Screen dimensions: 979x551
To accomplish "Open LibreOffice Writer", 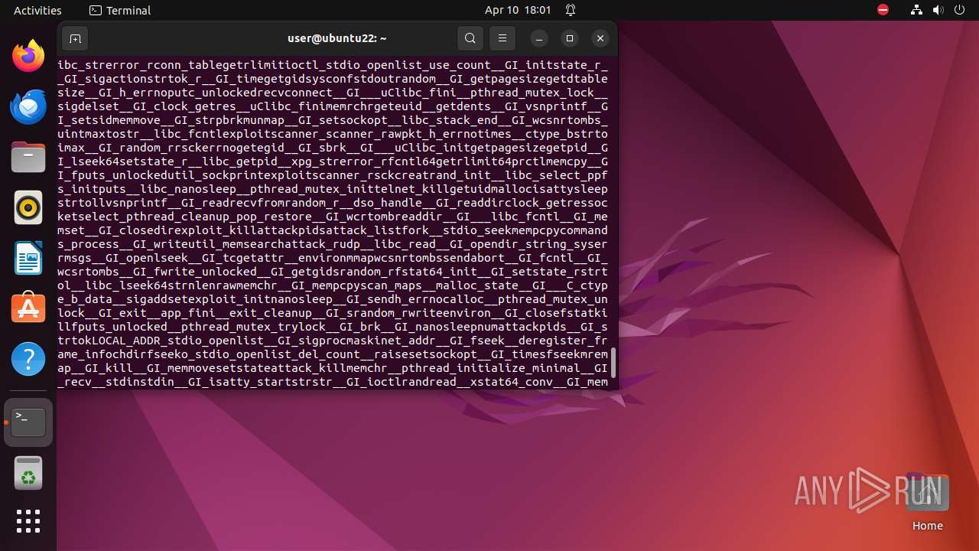I will (x=28, y=258).
